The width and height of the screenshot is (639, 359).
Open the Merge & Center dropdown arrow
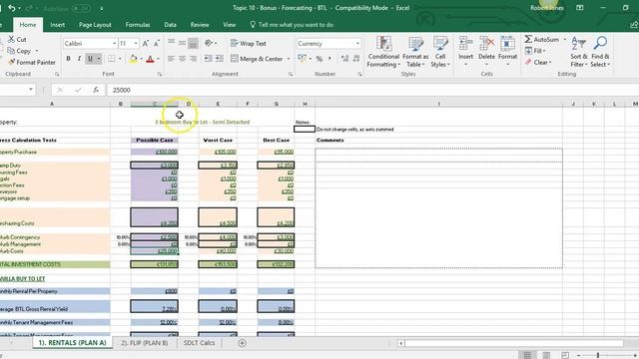(x=289, y=59)
